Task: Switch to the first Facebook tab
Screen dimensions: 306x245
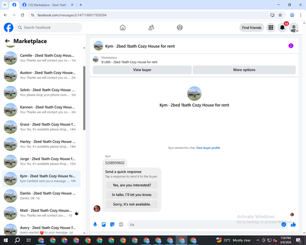Action: click(14, 5)
